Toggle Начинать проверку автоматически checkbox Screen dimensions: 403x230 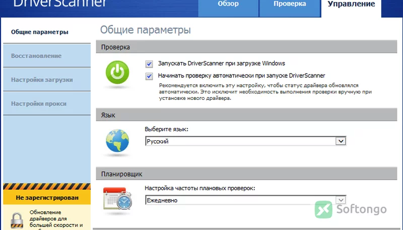149,76
